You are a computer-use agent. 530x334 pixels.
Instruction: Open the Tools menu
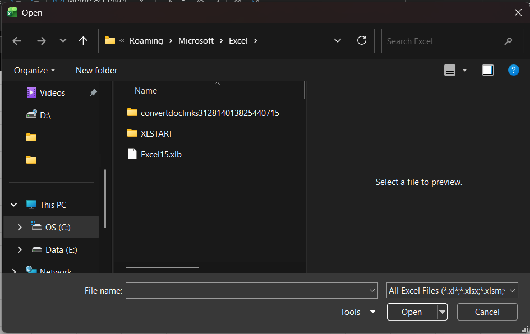[358, 312]
